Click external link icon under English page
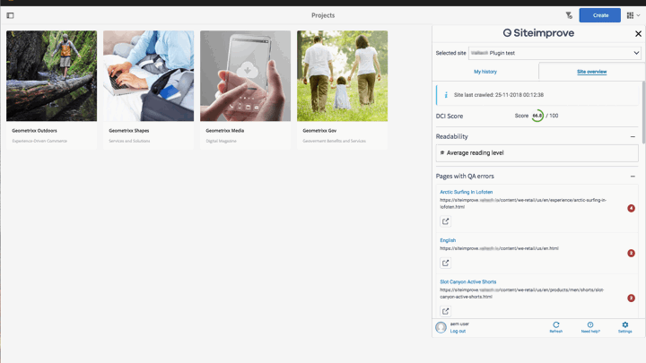The image size is (646, 363). tap(446, 263)
